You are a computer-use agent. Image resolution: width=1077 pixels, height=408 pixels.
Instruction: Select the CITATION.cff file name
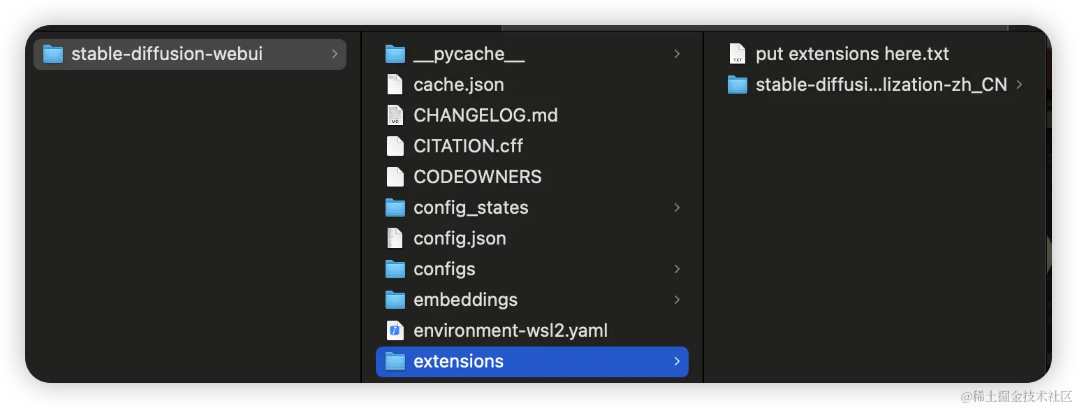point(468,146)
